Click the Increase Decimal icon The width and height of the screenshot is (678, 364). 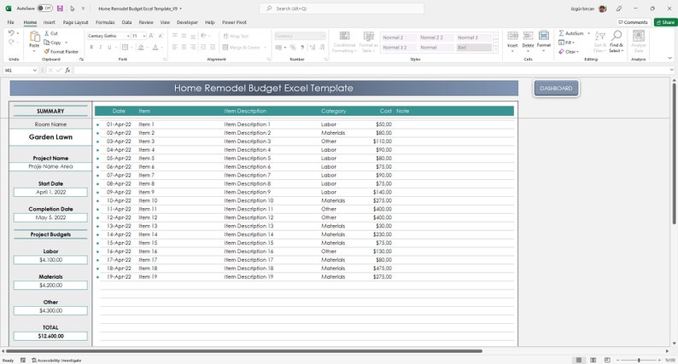point(313,47)
